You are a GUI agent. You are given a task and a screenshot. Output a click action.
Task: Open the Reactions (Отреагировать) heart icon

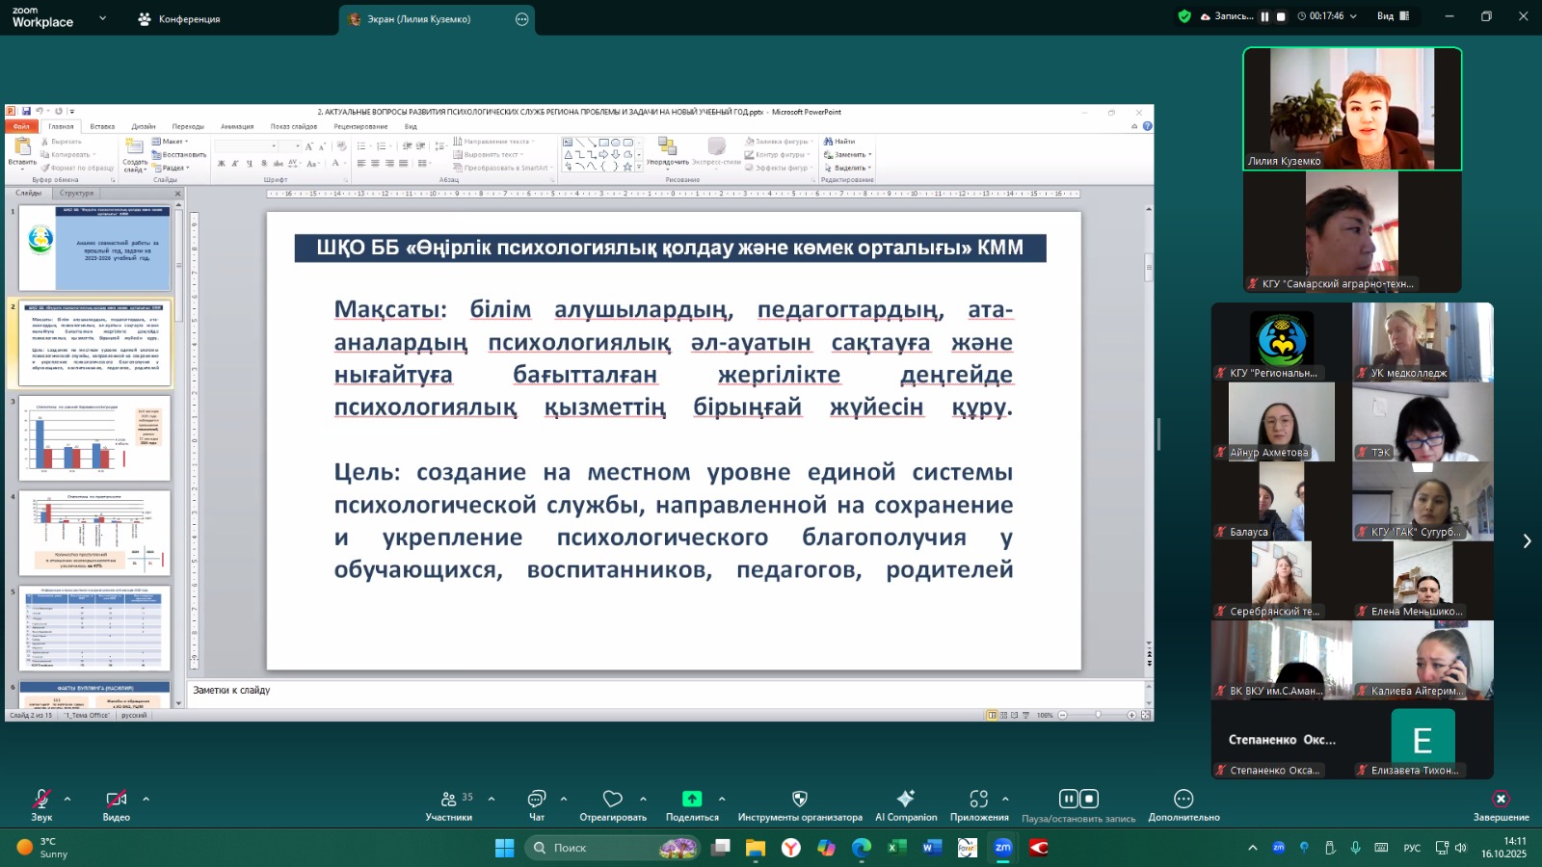613,800
